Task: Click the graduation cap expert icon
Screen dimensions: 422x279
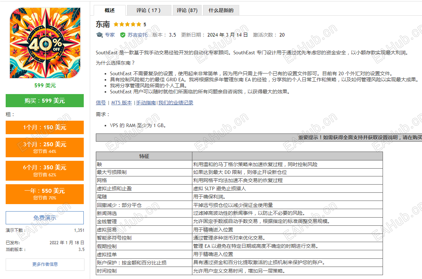Action: (x=100, y=34)
